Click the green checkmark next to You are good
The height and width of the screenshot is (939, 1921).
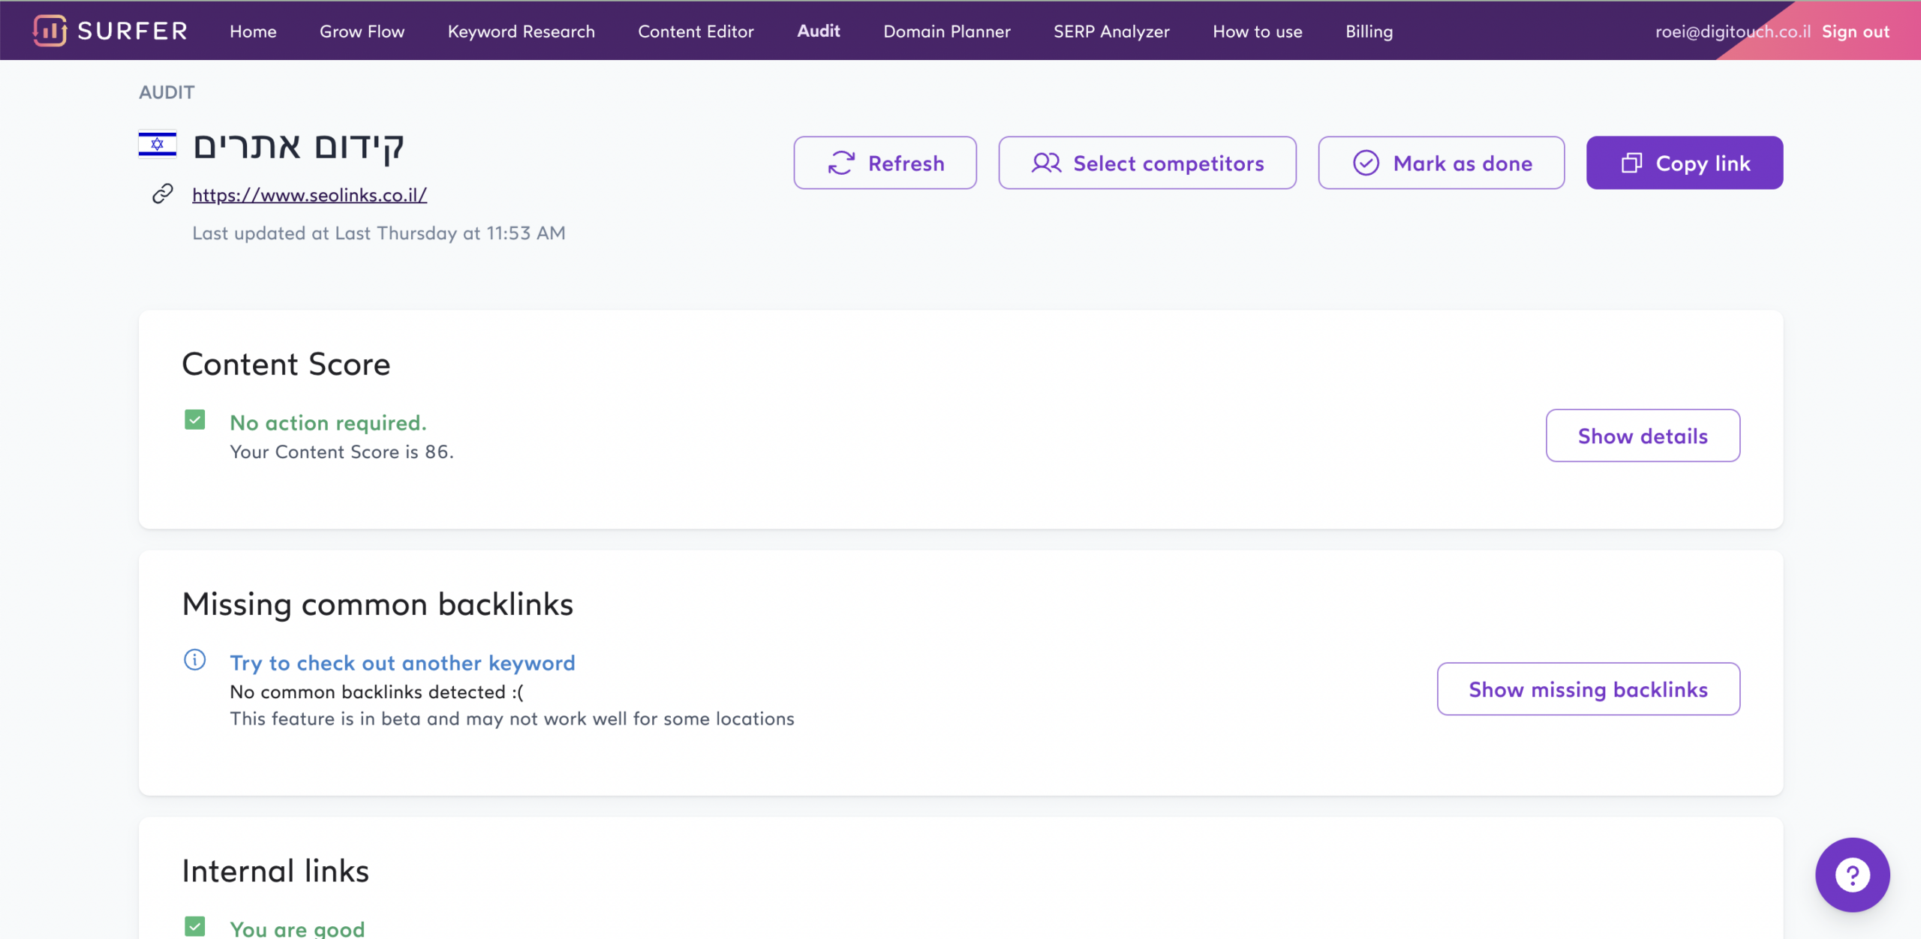[x=195, y=926]
